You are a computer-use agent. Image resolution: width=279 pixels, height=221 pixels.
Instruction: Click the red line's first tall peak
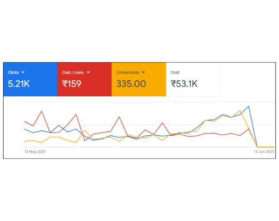(x=42, y=111)
